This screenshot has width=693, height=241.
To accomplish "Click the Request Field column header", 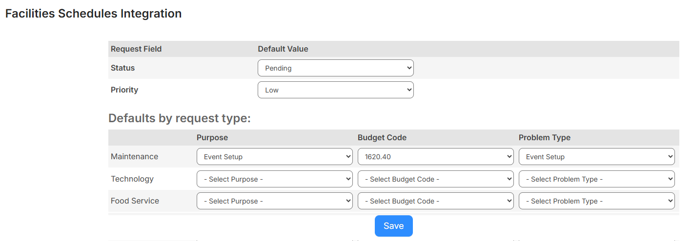I will point(136,49).
